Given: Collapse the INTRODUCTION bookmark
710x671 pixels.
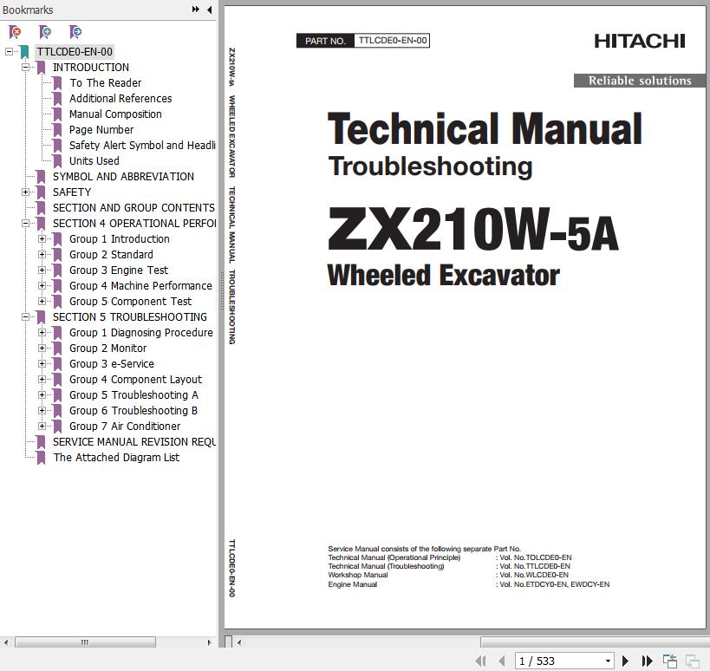Looking at the screenshot, I should point(26,67).
